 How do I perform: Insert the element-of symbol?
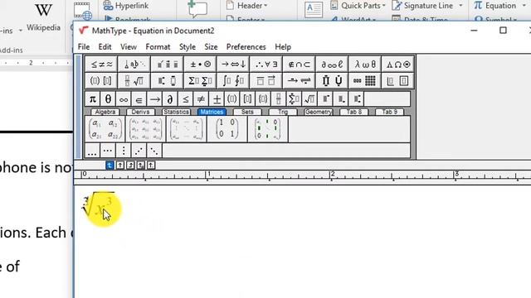pos(139,99)
